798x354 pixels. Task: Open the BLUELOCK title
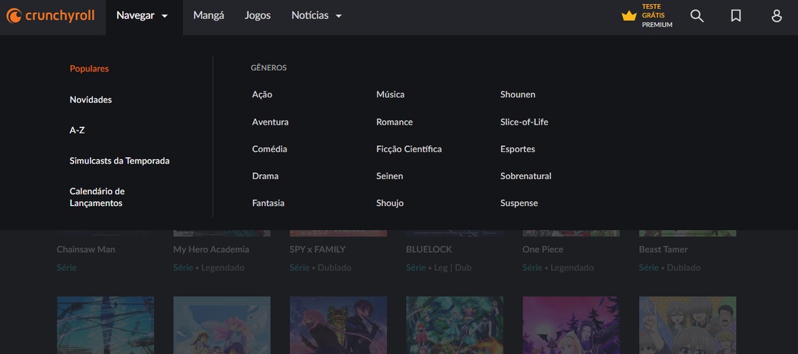coord(429,249)
